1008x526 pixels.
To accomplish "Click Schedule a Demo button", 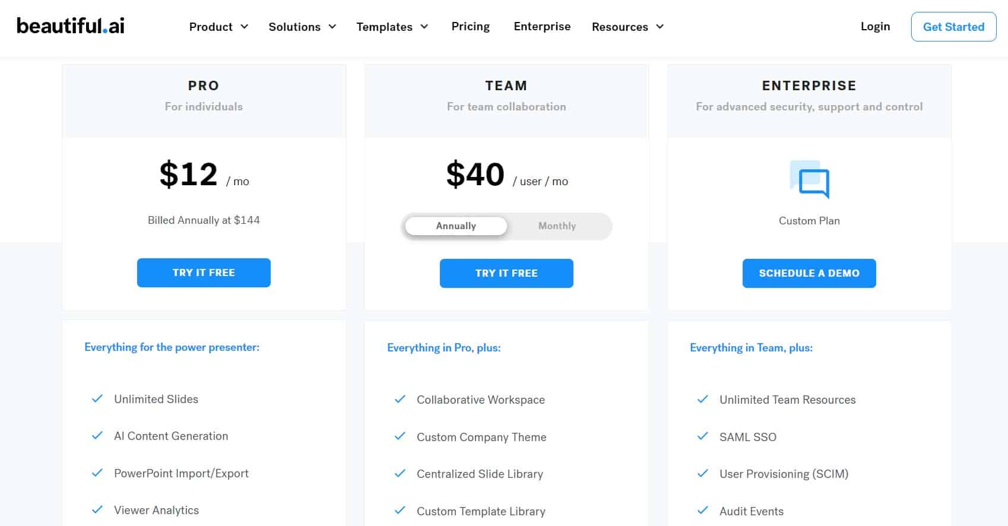I will click(809, 273).
